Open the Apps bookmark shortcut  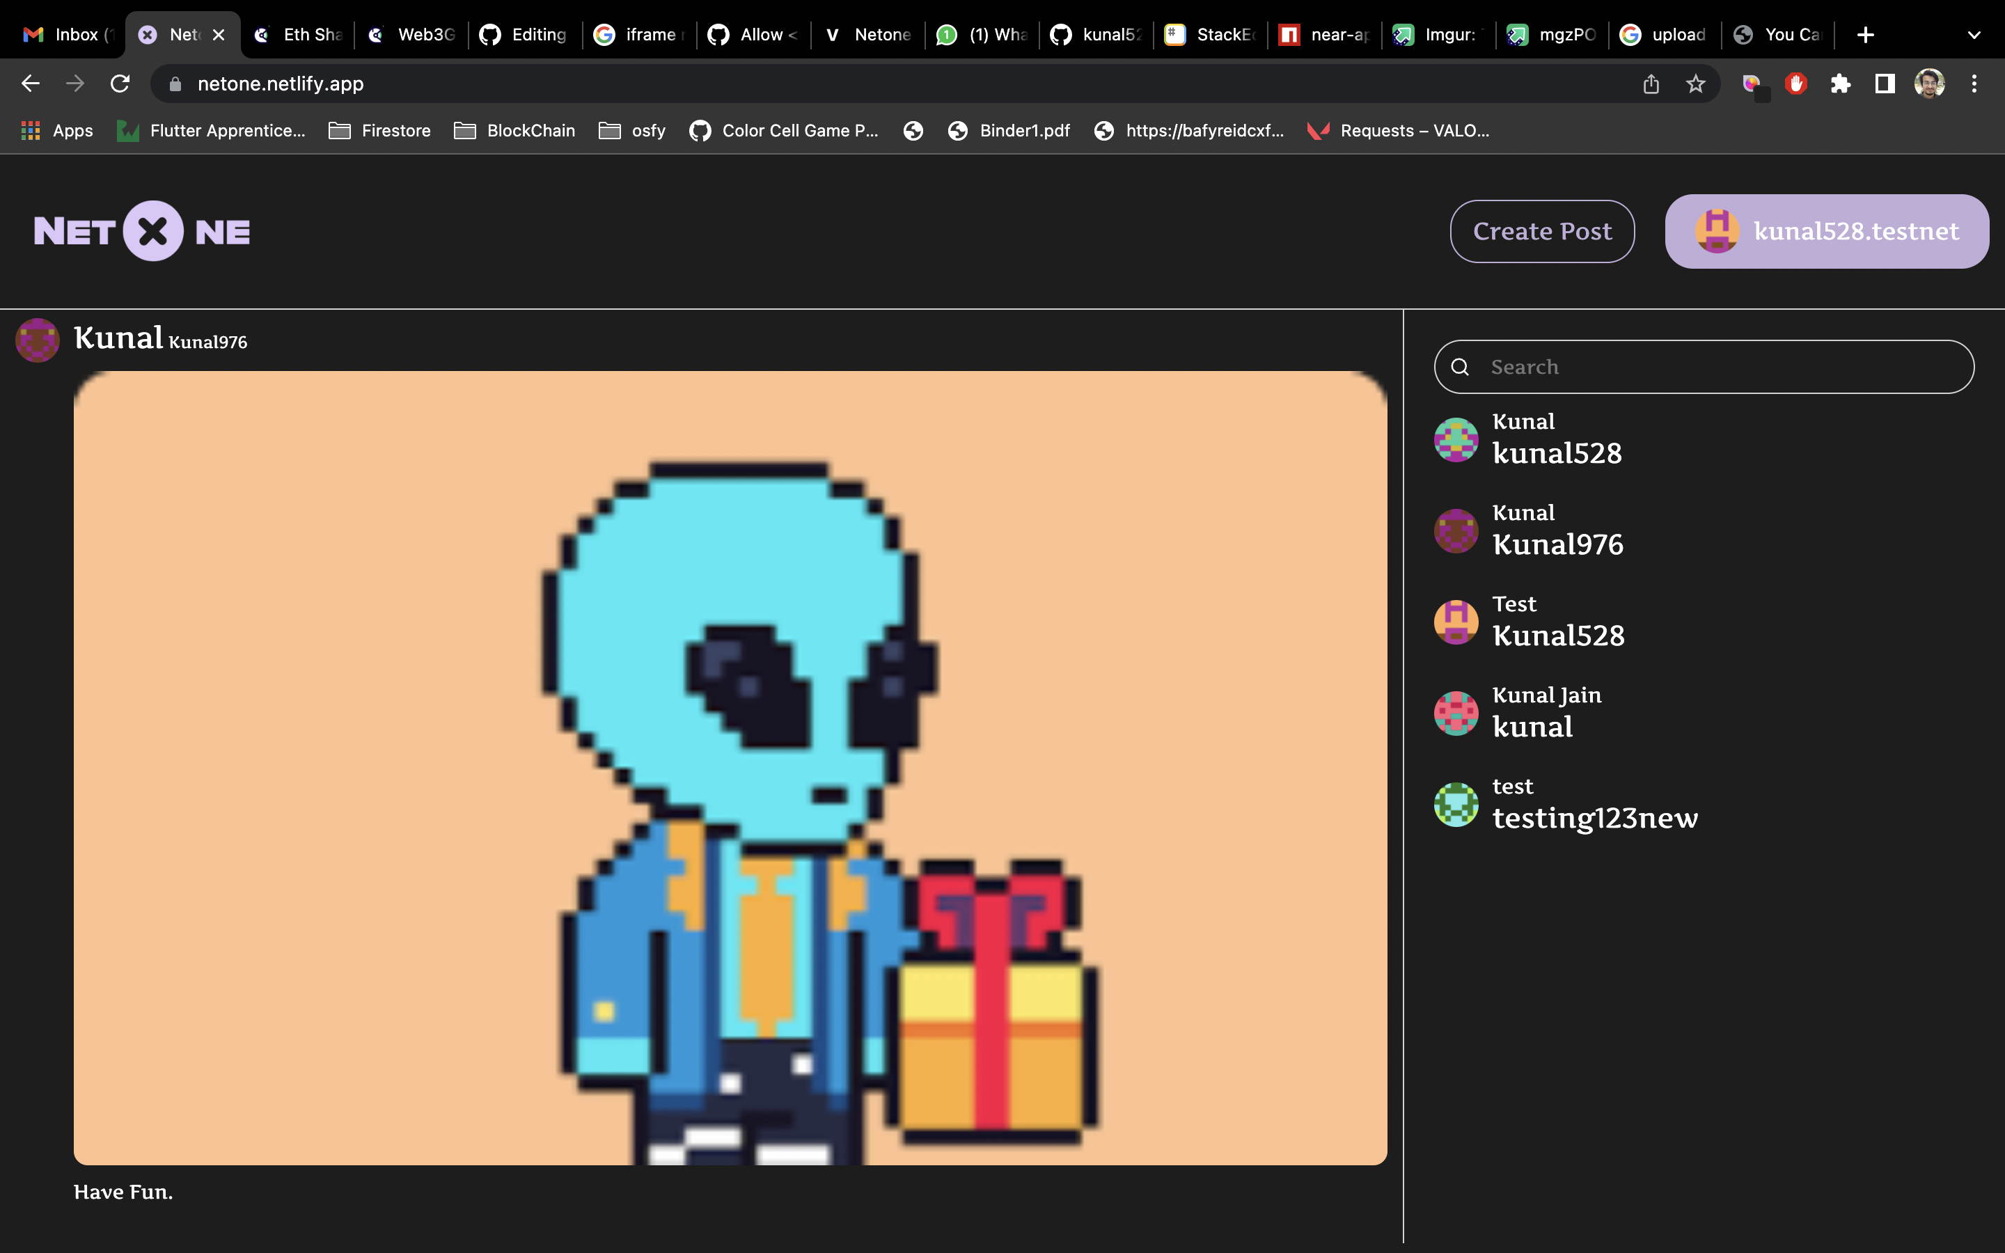pos(57,130)
